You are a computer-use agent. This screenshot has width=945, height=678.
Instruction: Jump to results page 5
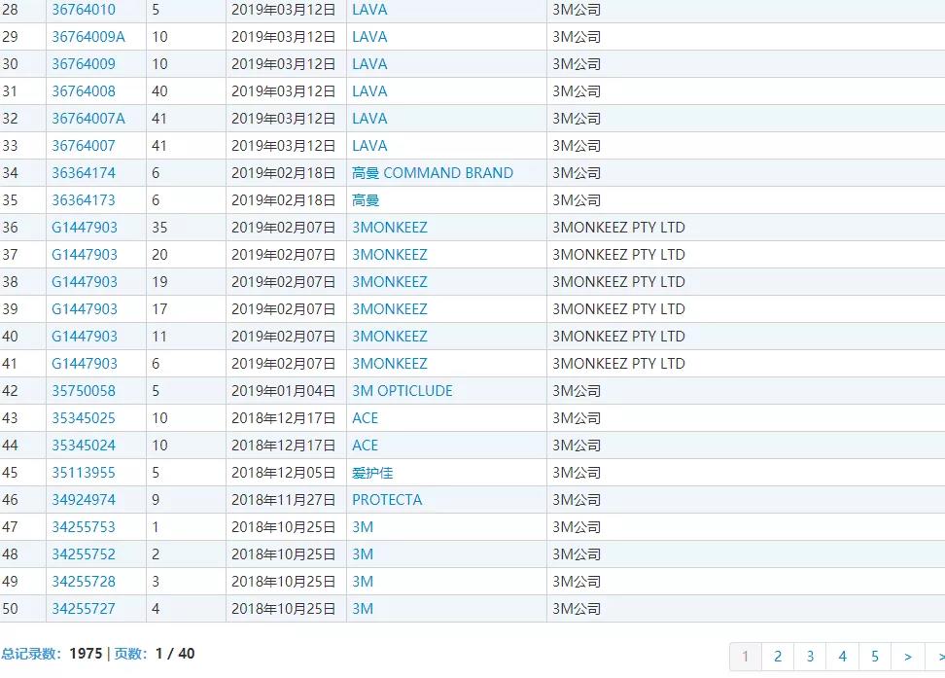(x=875, y=657)
